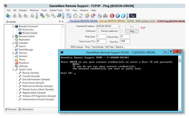Image resolution: width=189 pixels, height=118 pixels.
Task: Expand the Services tree node
Action: (x=13, y=53)
